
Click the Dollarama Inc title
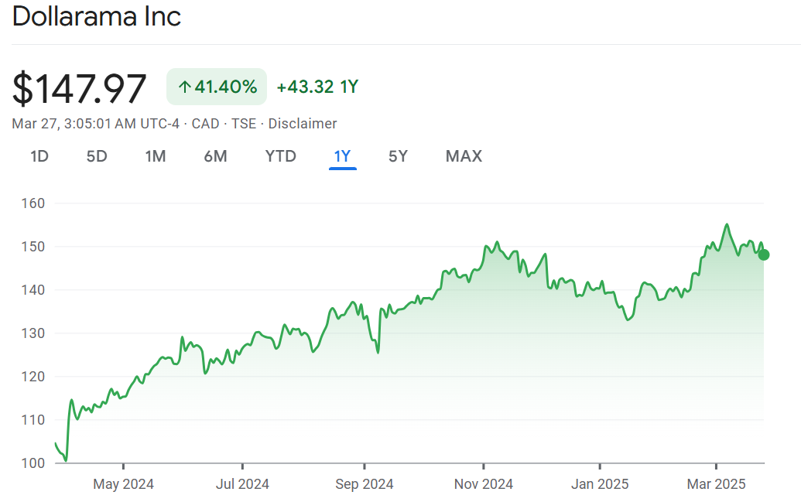pyautogui.click(x=97, y=17)
